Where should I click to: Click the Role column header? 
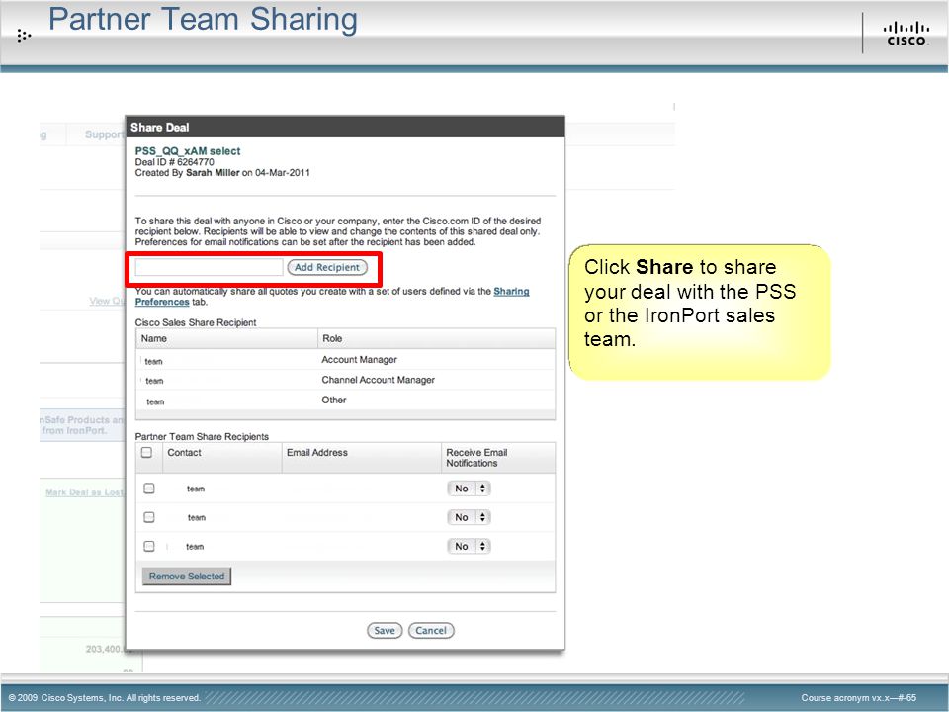pyautogui.click(x=436, y=338)
